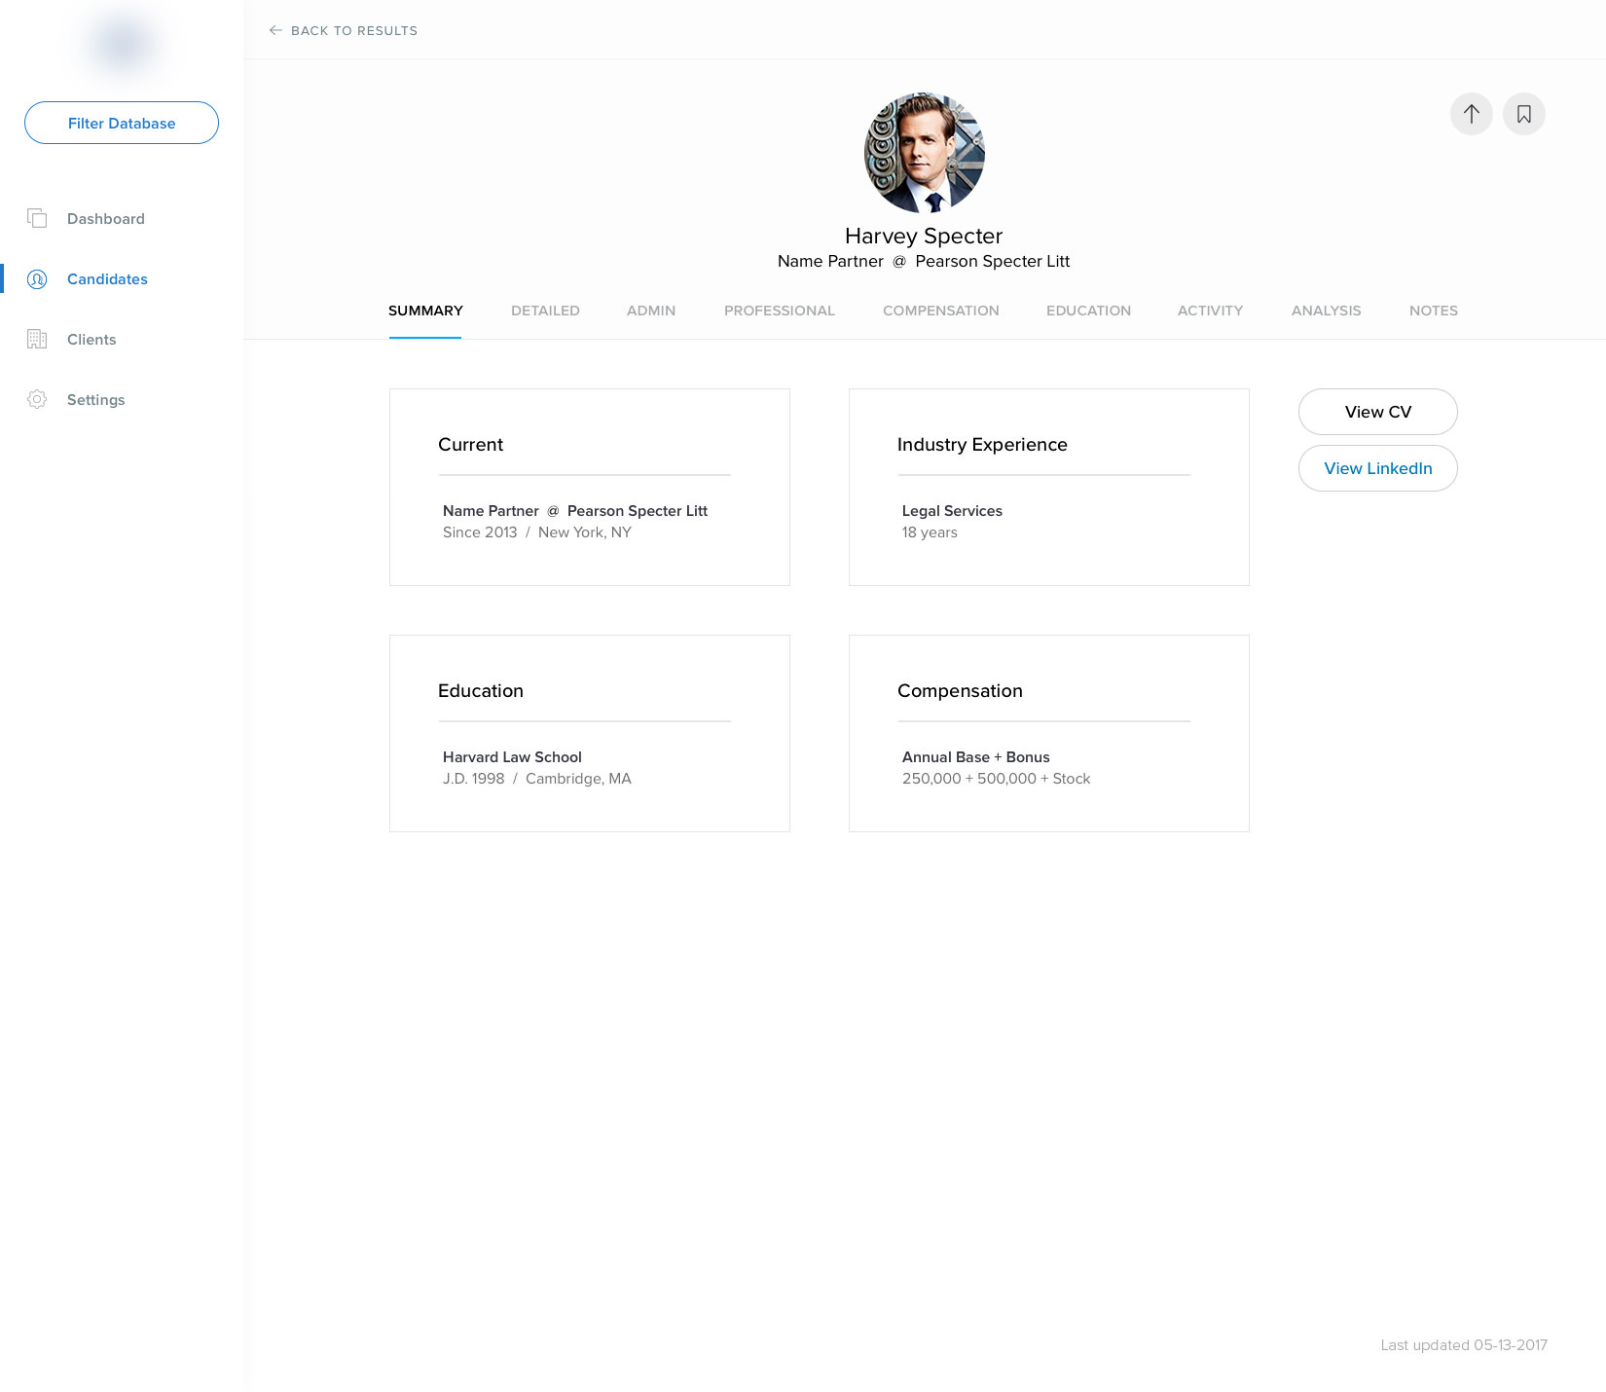Open the Summary tab
Viewport: 1606px width, 1392px height.
425,311
